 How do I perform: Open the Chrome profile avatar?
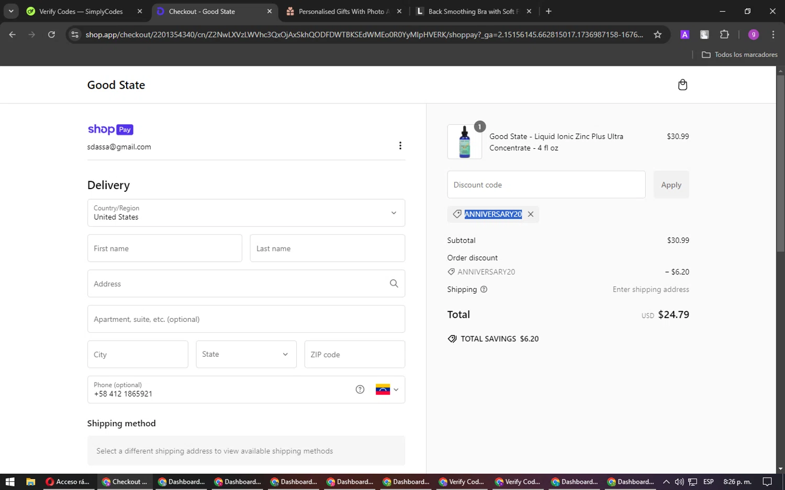pyautogui.click(x=754, y=34)
